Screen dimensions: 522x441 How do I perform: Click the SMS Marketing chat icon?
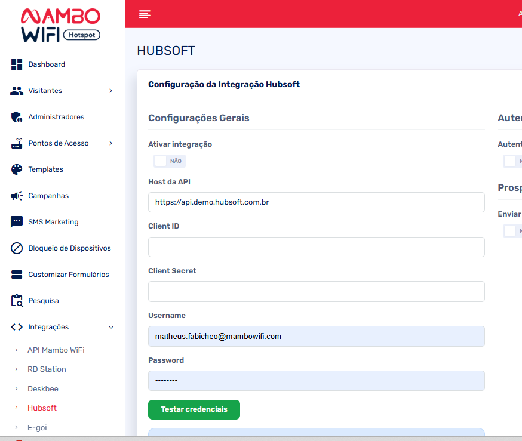pyautogui.click(x=17, y=222)
